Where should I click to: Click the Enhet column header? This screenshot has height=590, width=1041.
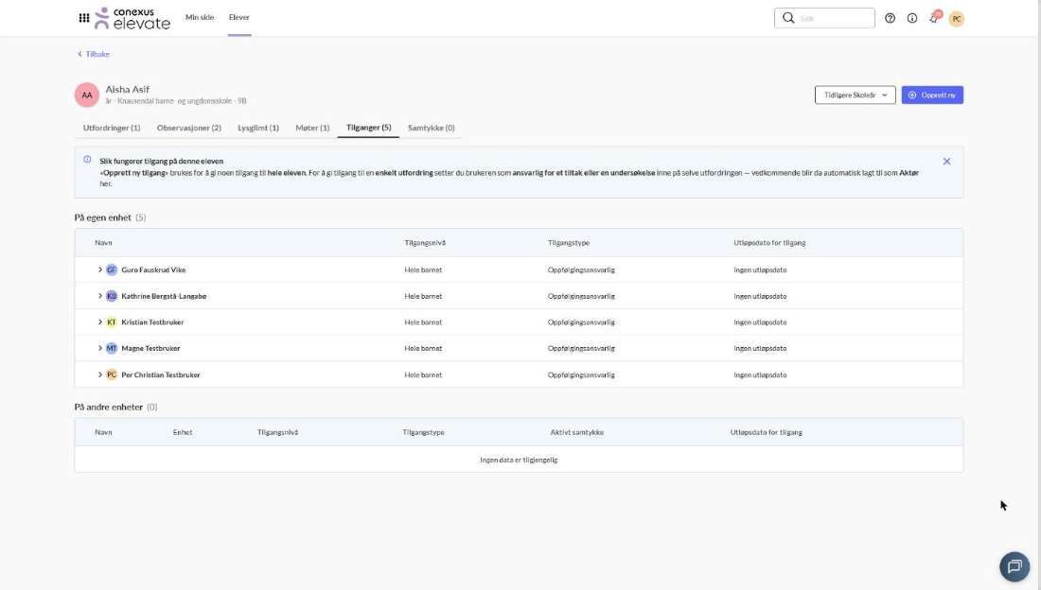[x=183, y=433]
